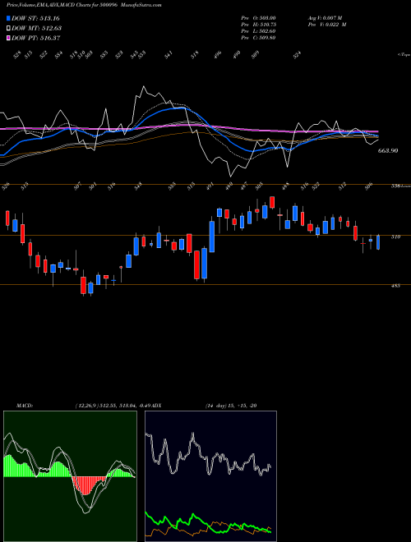Screen dimensions: 411x542
Task: Open the green MACD histogram panel
Action: 70,476
